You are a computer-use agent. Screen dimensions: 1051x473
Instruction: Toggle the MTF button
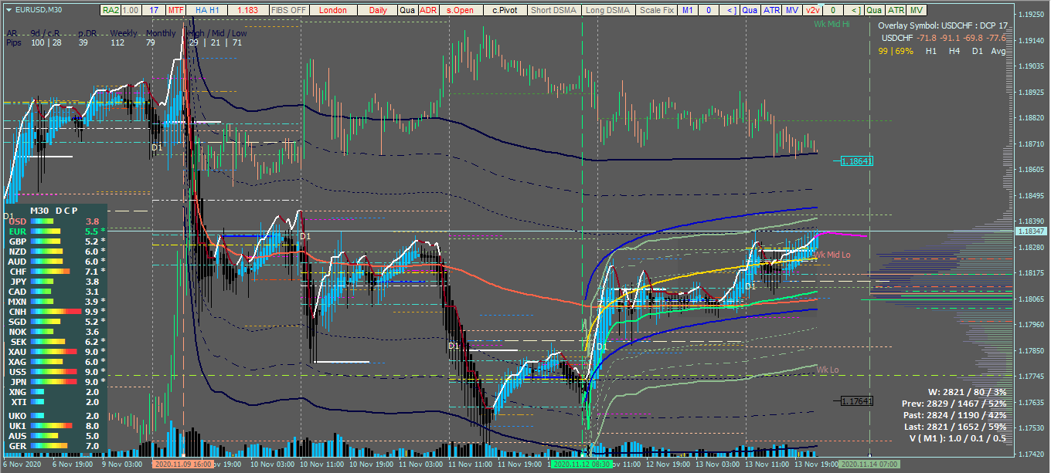click(x=176, y=10)
